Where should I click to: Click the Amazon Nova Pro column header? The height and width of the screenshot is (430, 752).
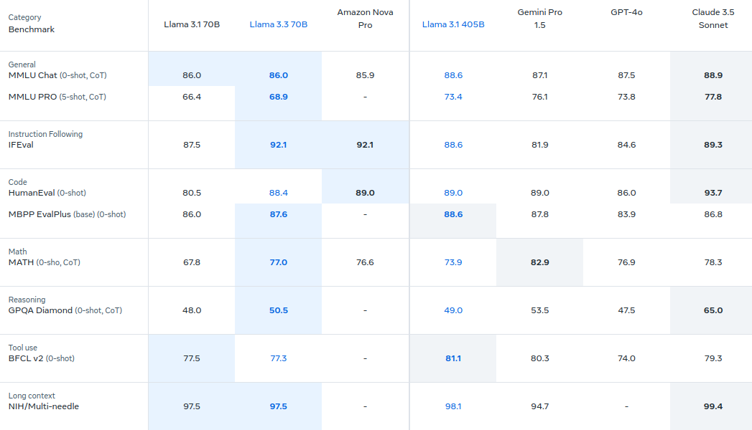click(x=365, y=18)
